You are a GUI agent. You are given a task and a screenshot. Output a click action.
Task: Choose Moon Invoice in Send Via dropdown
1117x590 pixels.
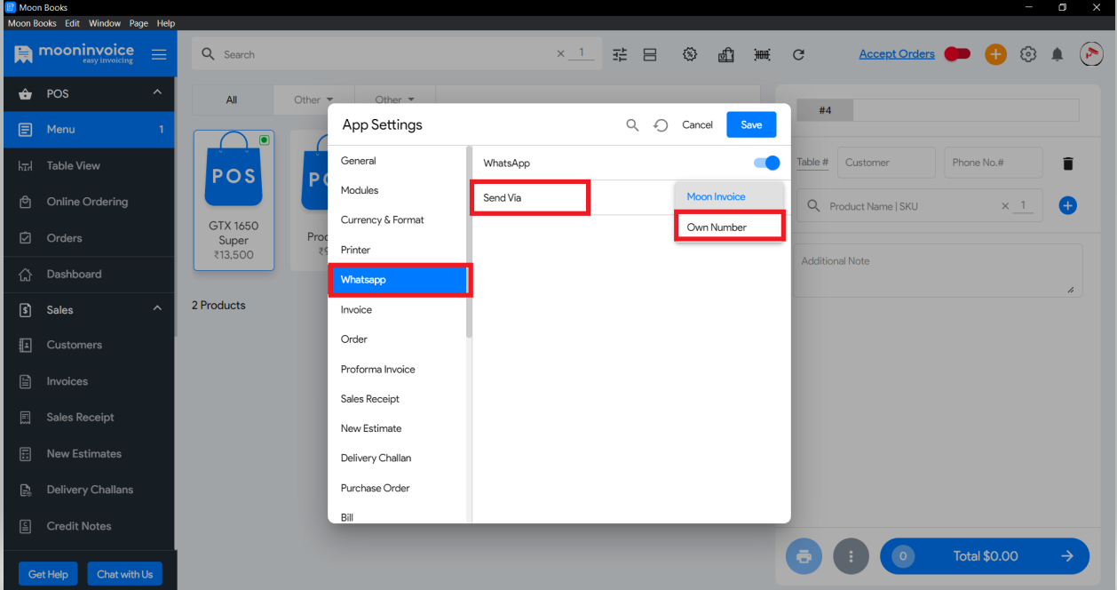729,196
